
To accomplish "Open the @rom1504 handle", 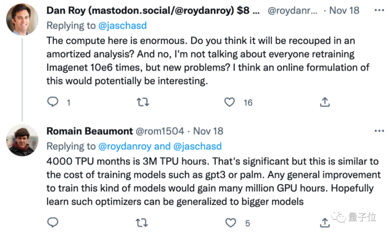I will [160, 131].
